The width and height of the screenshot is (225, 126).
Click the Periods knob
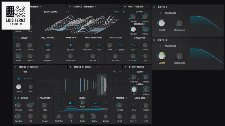(x=119, y=105)
